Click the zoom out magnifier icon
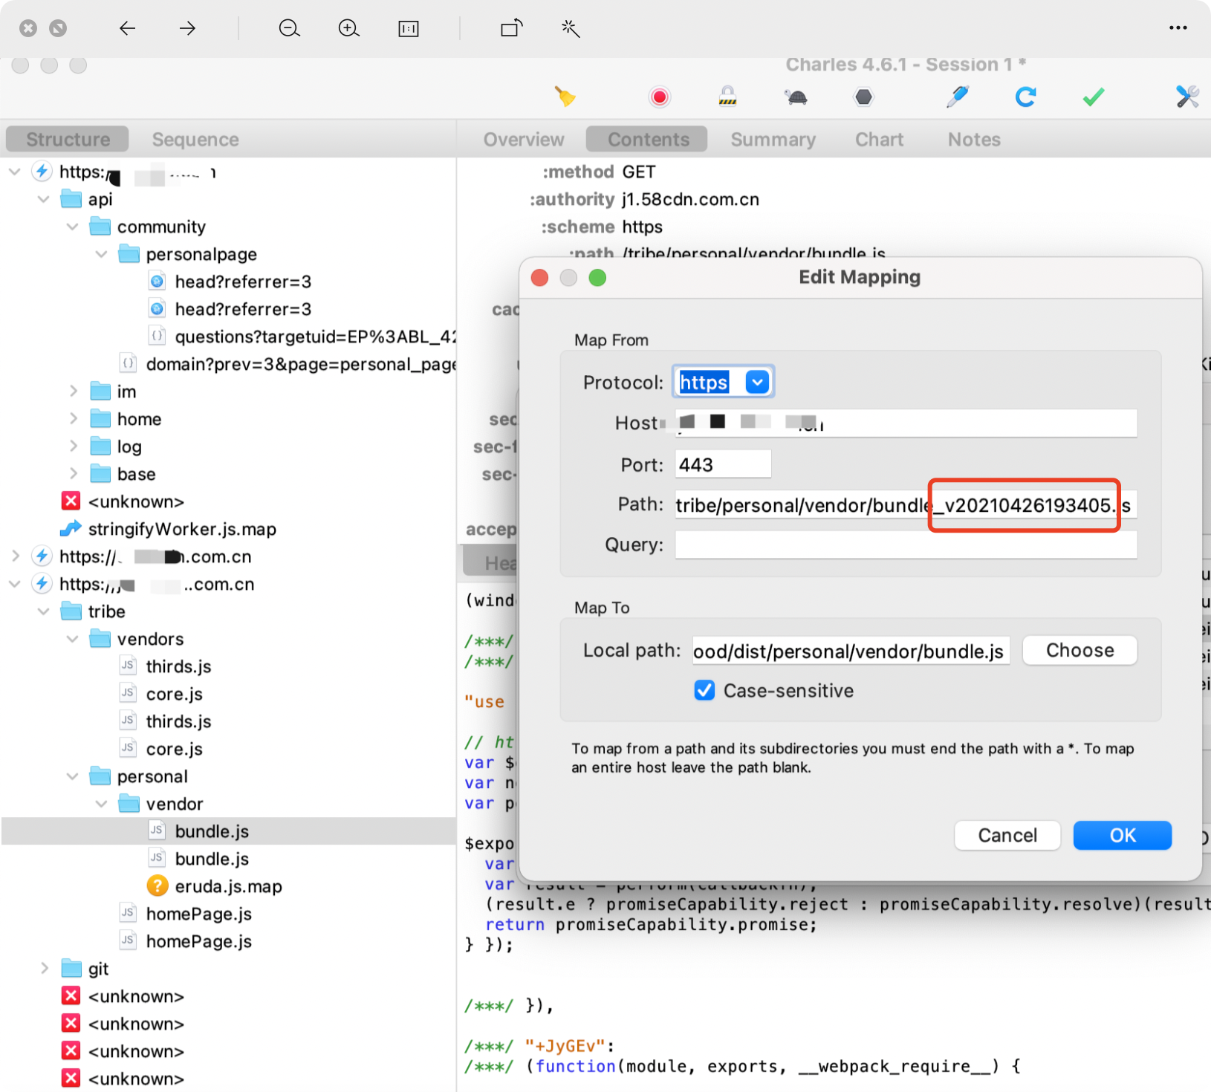Image resolution: width=1211 pixels, height=1092 pixels. tap(290, 28)
